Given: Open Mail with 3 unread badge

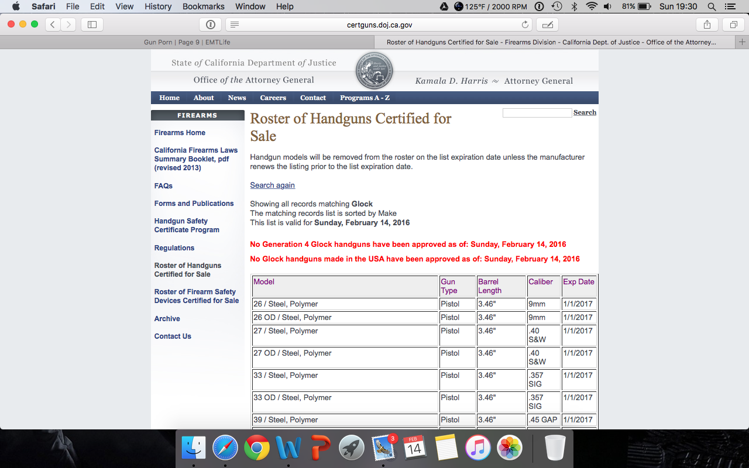Looking at the screenshot, I should (383, 448).
